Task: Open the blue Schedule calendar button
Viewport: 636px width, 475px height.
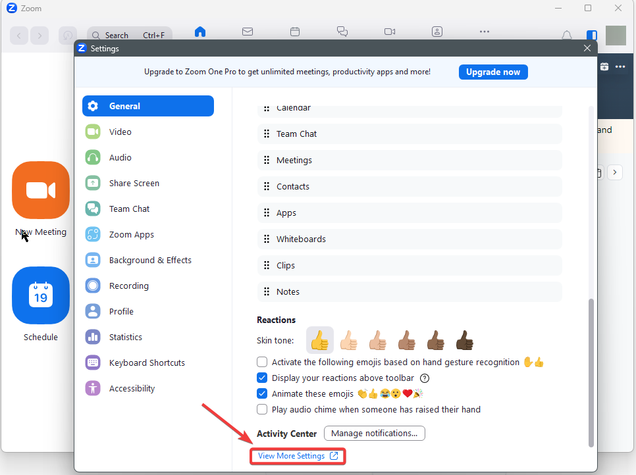Action: 41,295
